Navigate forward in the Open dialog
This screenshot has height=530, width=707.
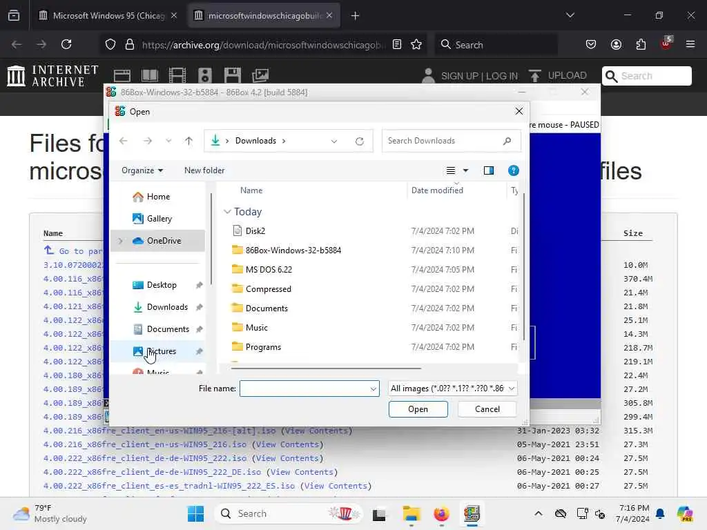coord(148,141)
